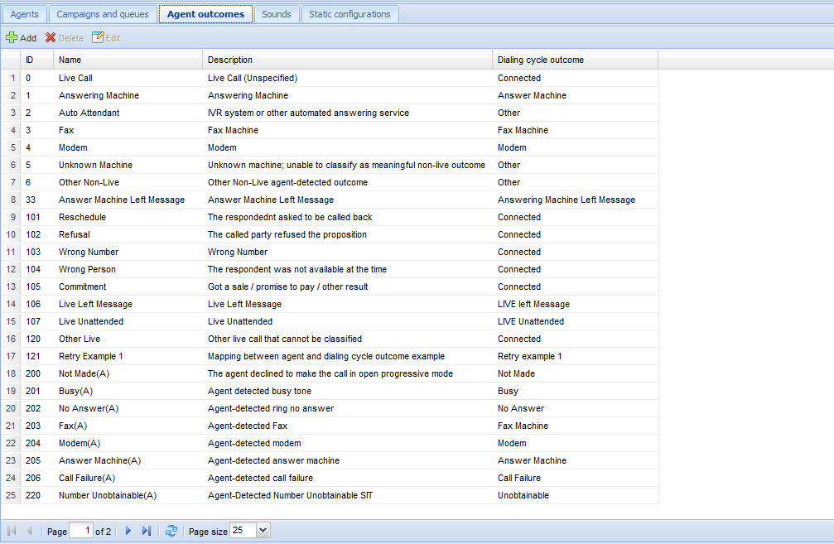The width and height of the screenshot is (834, 544).
Task: Select the Call Failure(A) row
Action: (330, 478)
